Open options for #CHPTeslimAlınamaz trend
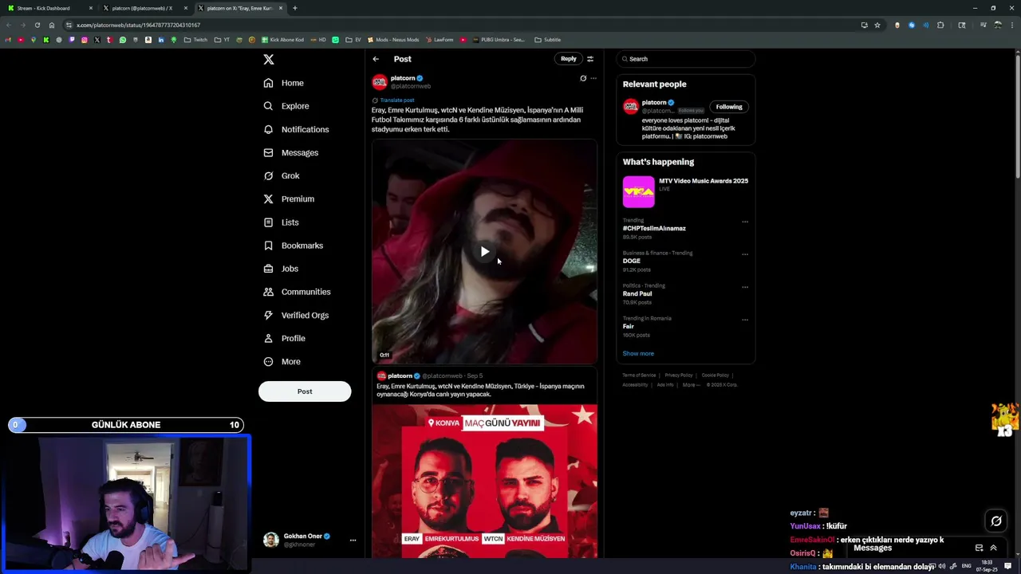This screenshot has height=574, width=1021. point(745,222)
